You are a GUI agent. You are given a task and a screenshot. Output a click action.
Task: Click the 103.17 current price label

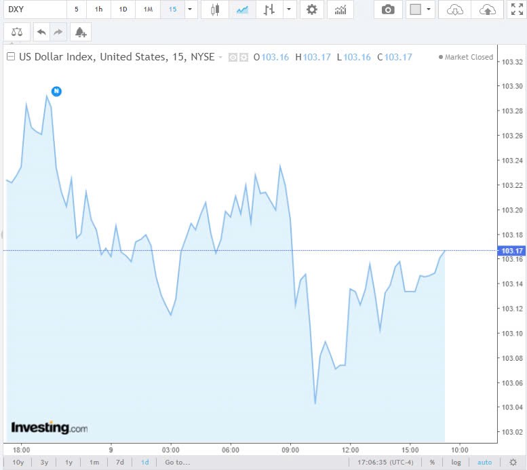point(511,250)
